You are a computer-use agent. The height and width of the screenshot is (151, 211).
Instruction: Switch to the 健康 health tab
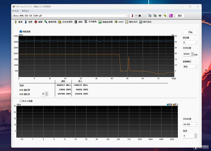[x=39, y=22]
